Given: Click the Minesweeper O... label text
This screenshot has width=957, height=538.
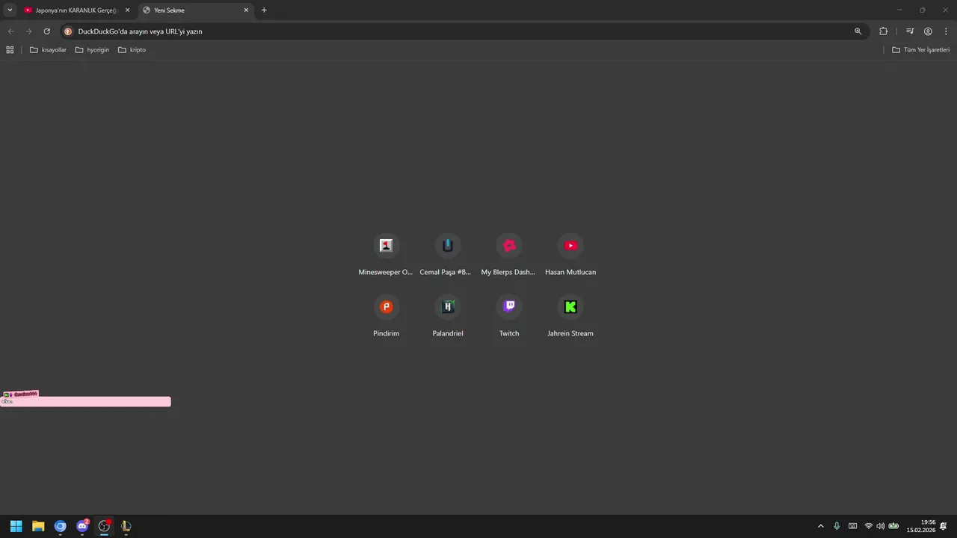Looking at the screenshot, I should (386, 272).
